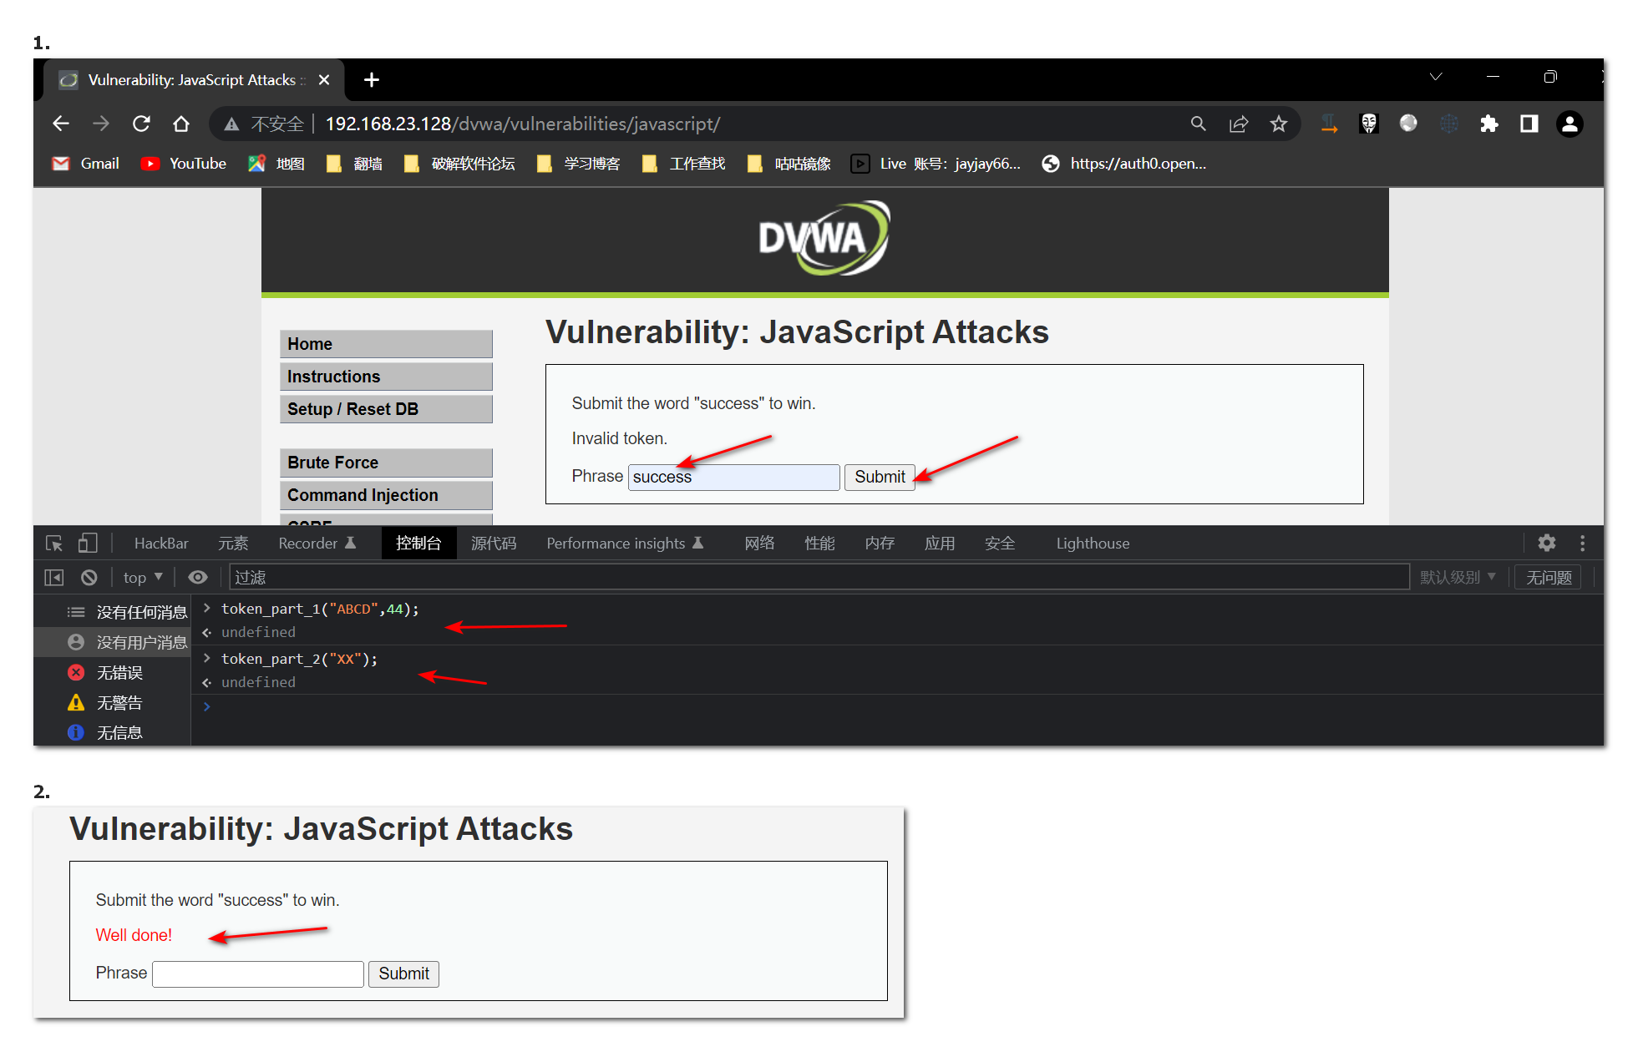Click Submit next to the success phrase
1638x1052 pixels.
click(x=879, y=477)
